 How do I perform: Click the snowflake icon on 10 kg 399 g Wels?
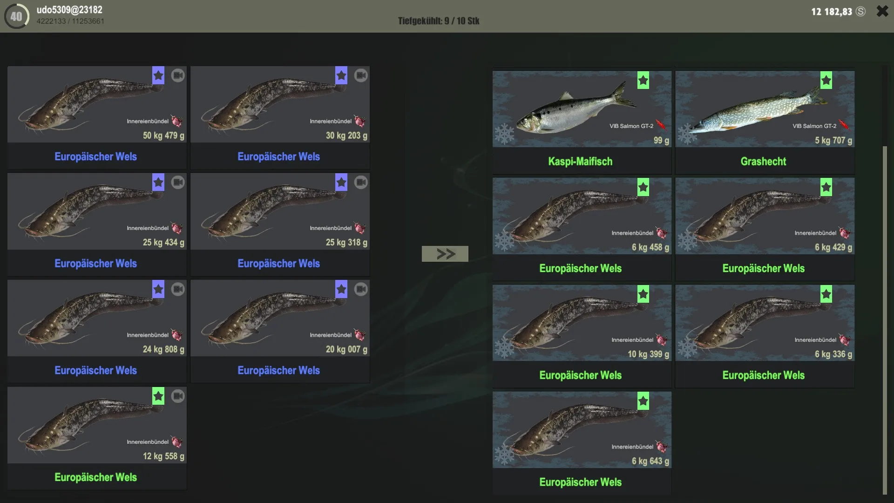point(504,348)
